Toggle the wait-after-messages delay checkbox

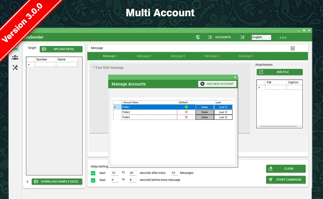pos(93,173)
